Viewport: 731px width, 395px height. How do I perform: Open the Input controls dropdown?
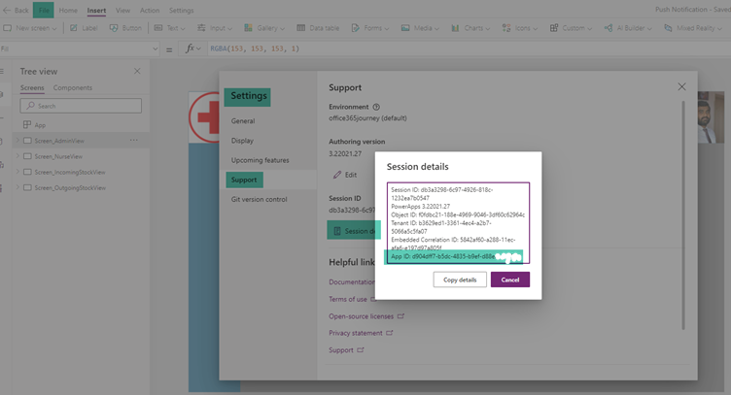[215, 28]
